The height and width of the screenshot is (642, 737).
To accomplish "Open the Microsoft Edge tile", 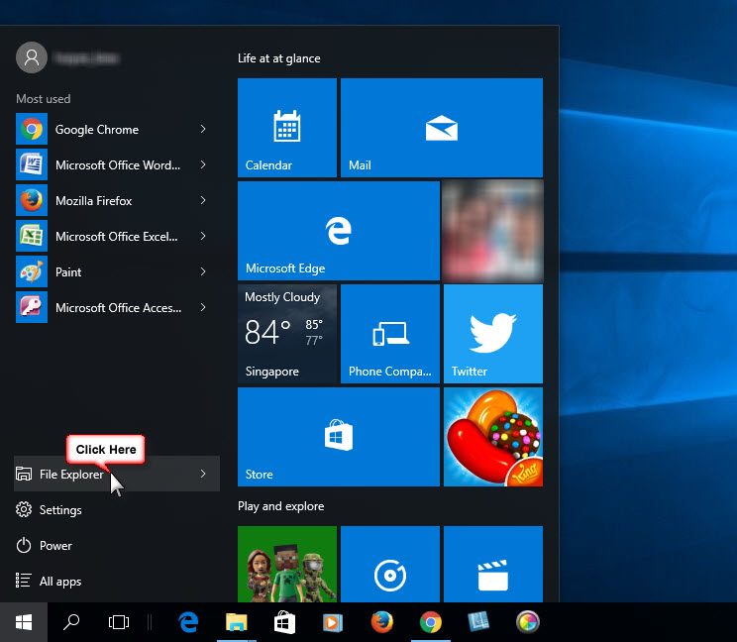I will 339,231.
